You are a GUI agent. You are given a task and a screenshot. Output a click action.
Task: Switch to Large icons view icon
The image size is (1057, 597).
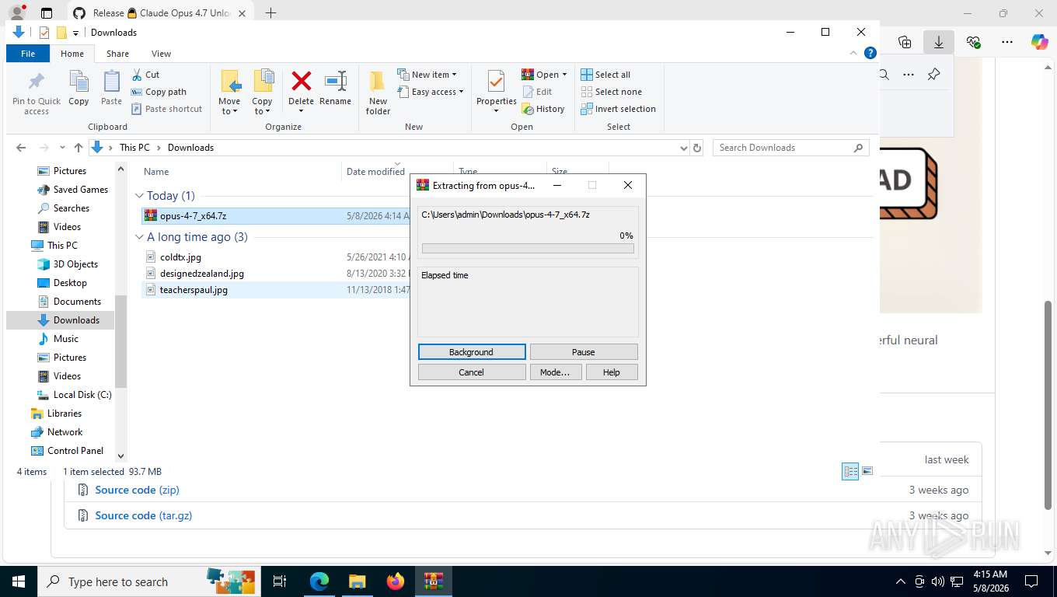[x=867, y=471]
